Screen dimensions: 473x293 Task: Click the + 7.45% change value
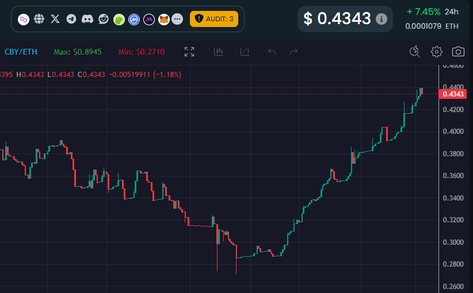pos(424,11)
